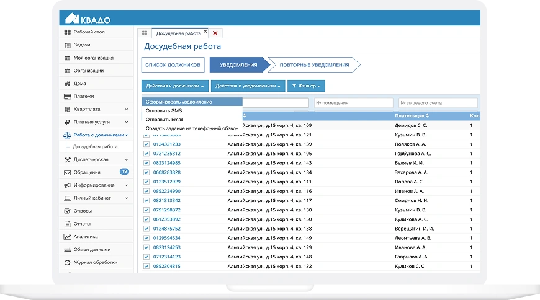
Task: Open the tab grid icon left of tabs
Action: click(145, 33)
